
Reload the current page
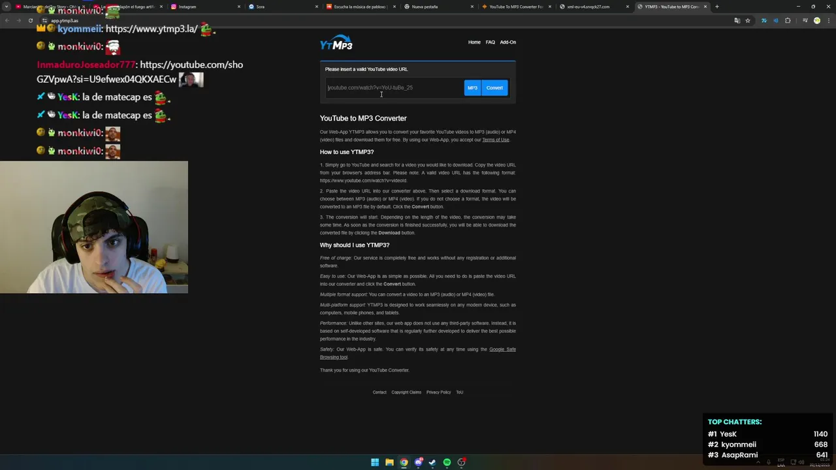pyautogui.click(x=31, y=20)
